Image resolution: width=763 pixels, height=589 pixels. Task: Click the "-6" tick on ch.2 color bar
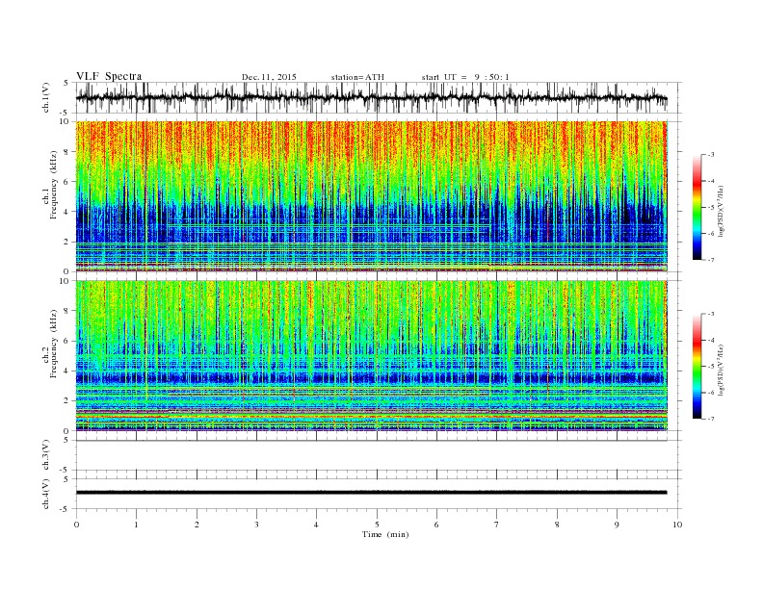[x=711, y=393]
